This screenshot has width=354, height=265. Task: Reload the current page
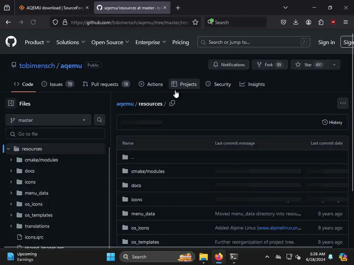(x=33, y=22)
